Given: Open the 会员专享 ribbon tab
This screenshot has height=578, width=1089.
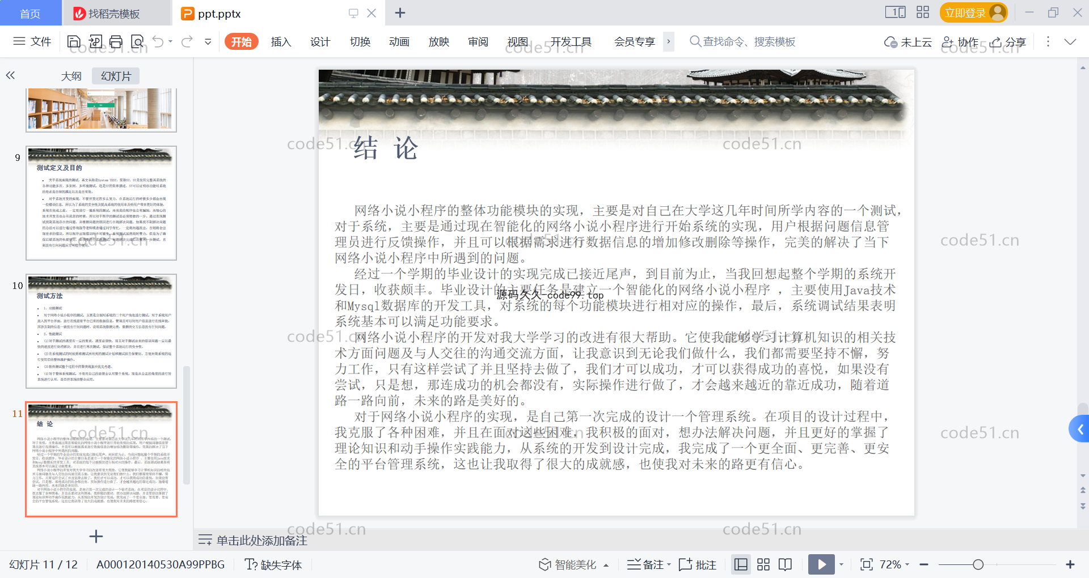Looking at the screenshot, I should point(635,41).
